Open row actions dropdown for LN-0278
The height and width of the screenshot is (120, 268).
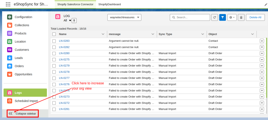coord(262,72)
